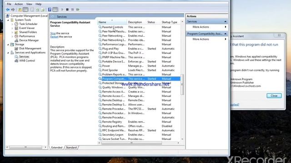291x163 pixels.
Task: Select the RPC Endpoint Ma... service row
Action: click(x=139, y=130)
